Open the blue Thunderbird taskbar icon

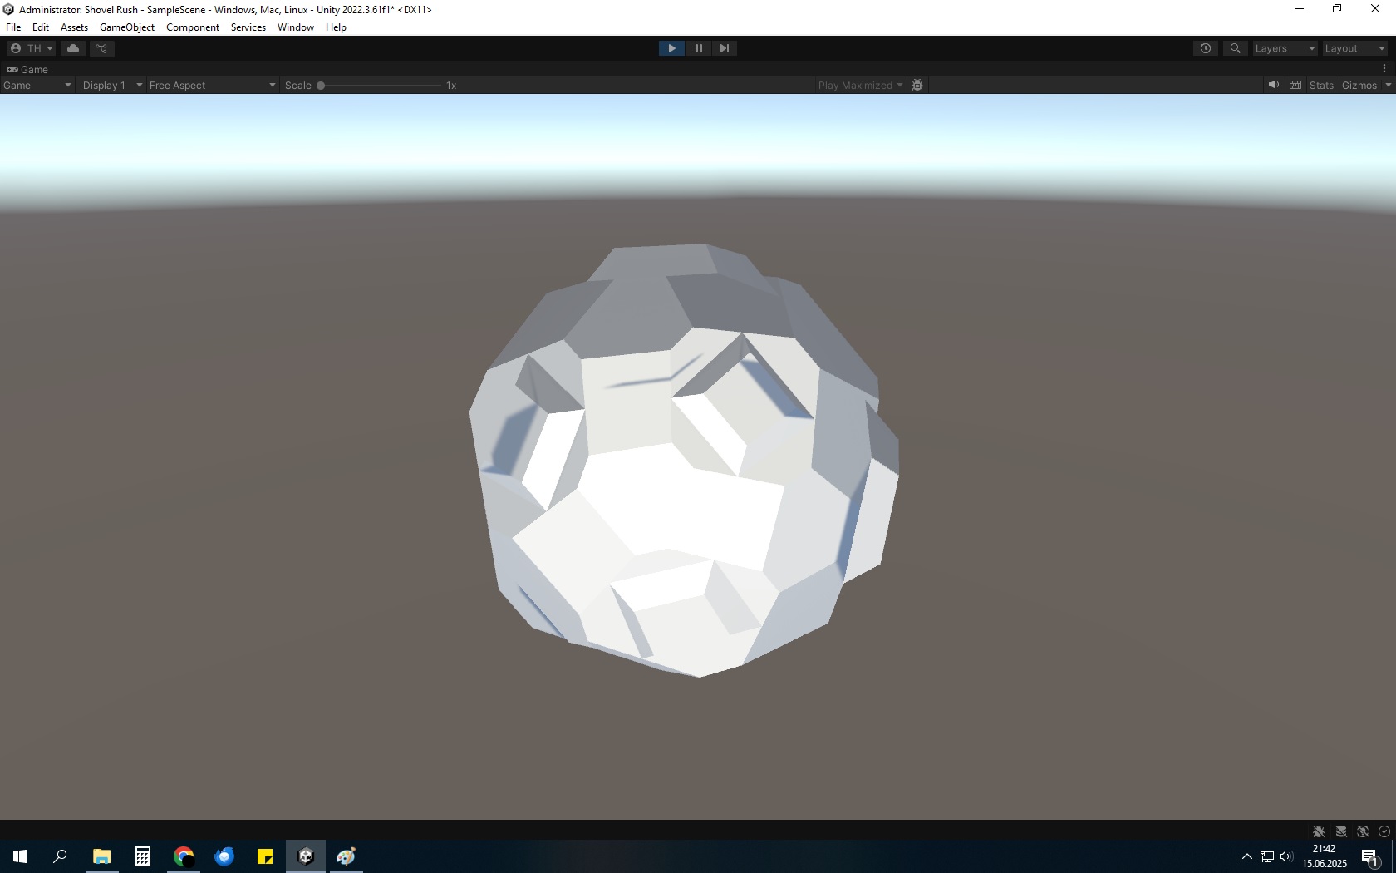(x=224, y=856)
